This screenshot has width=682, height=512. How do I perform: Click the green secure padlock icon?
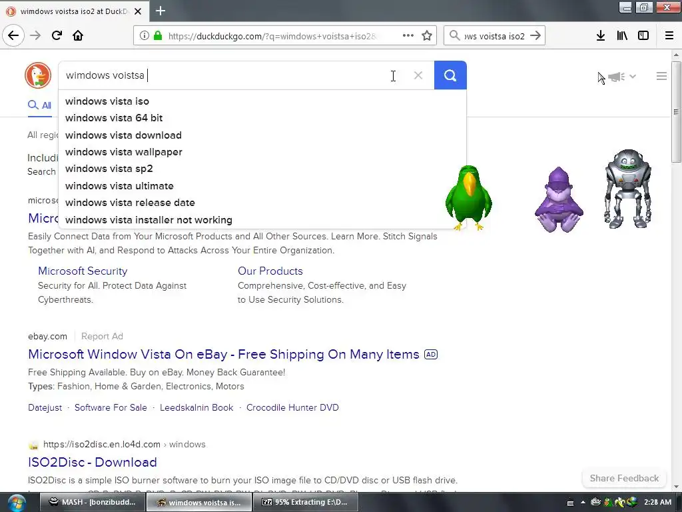(x=158, y=36)
